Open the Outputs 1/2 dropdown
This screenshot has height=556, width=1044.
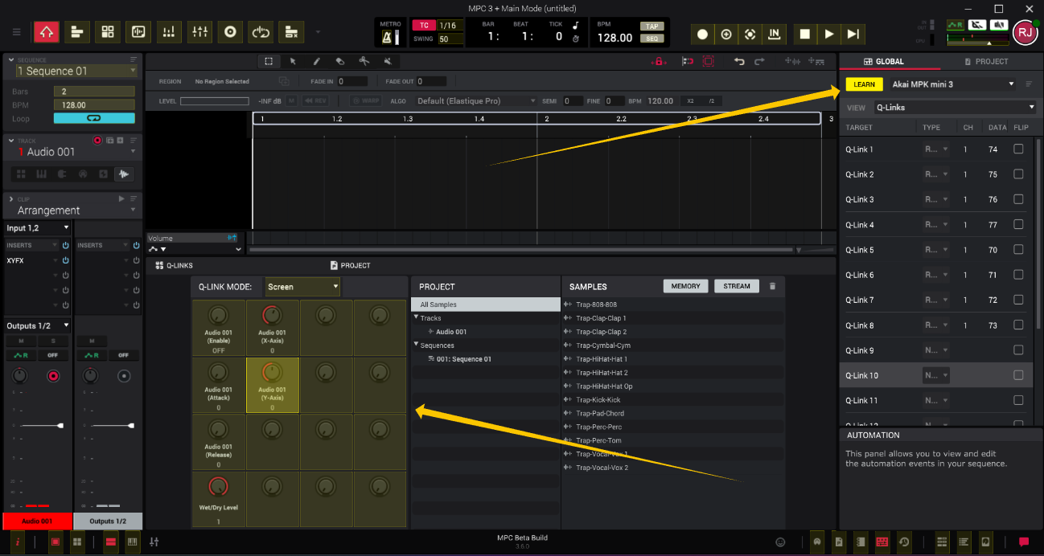[38, 325]
